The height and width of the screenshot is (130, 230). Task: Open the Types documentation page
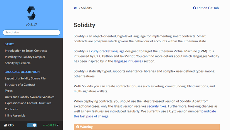tap(9, 91)
